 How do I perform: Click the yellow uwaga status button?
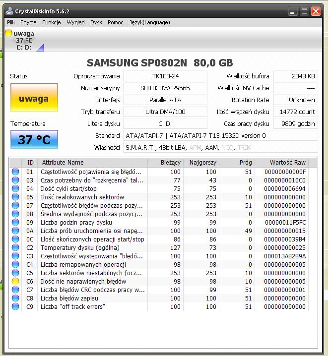[34, 98]
